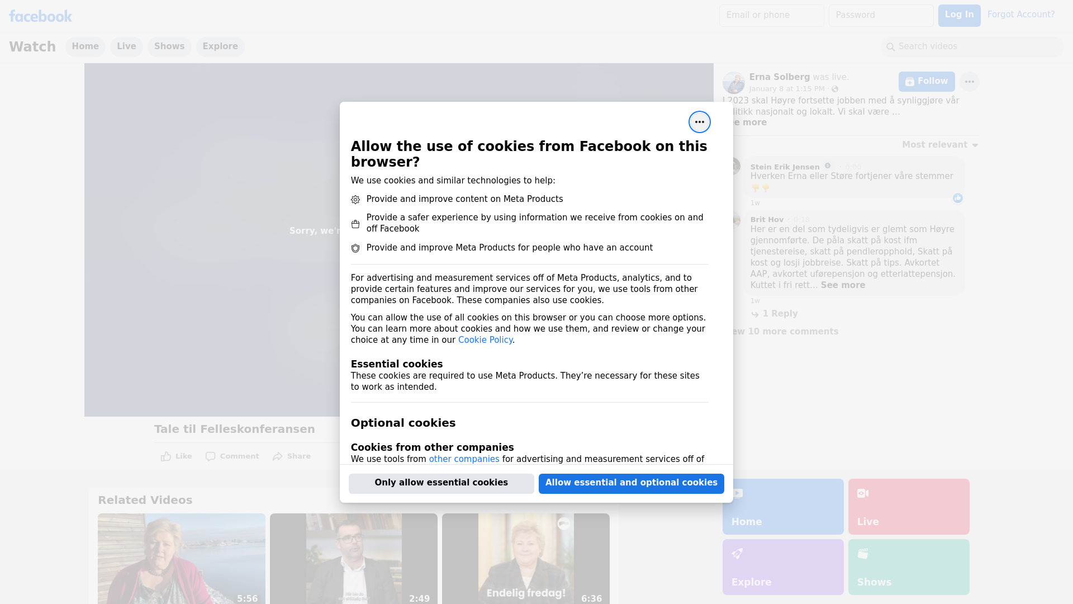
Task: Switch to Home tab in Watch bar
Action: pos(85,46)
